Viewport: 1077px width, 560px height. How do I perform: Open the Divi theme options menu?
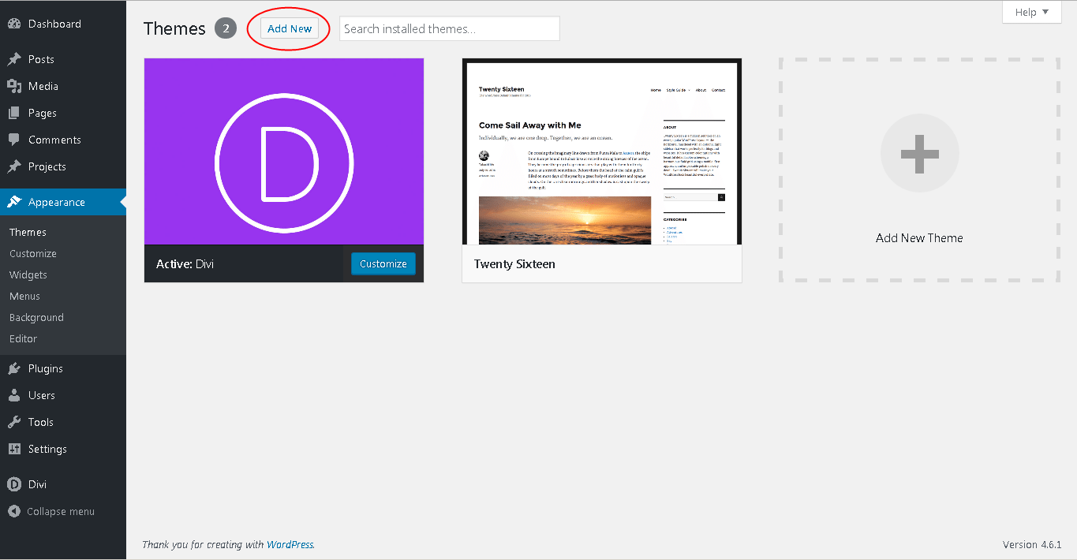point(63,484)
